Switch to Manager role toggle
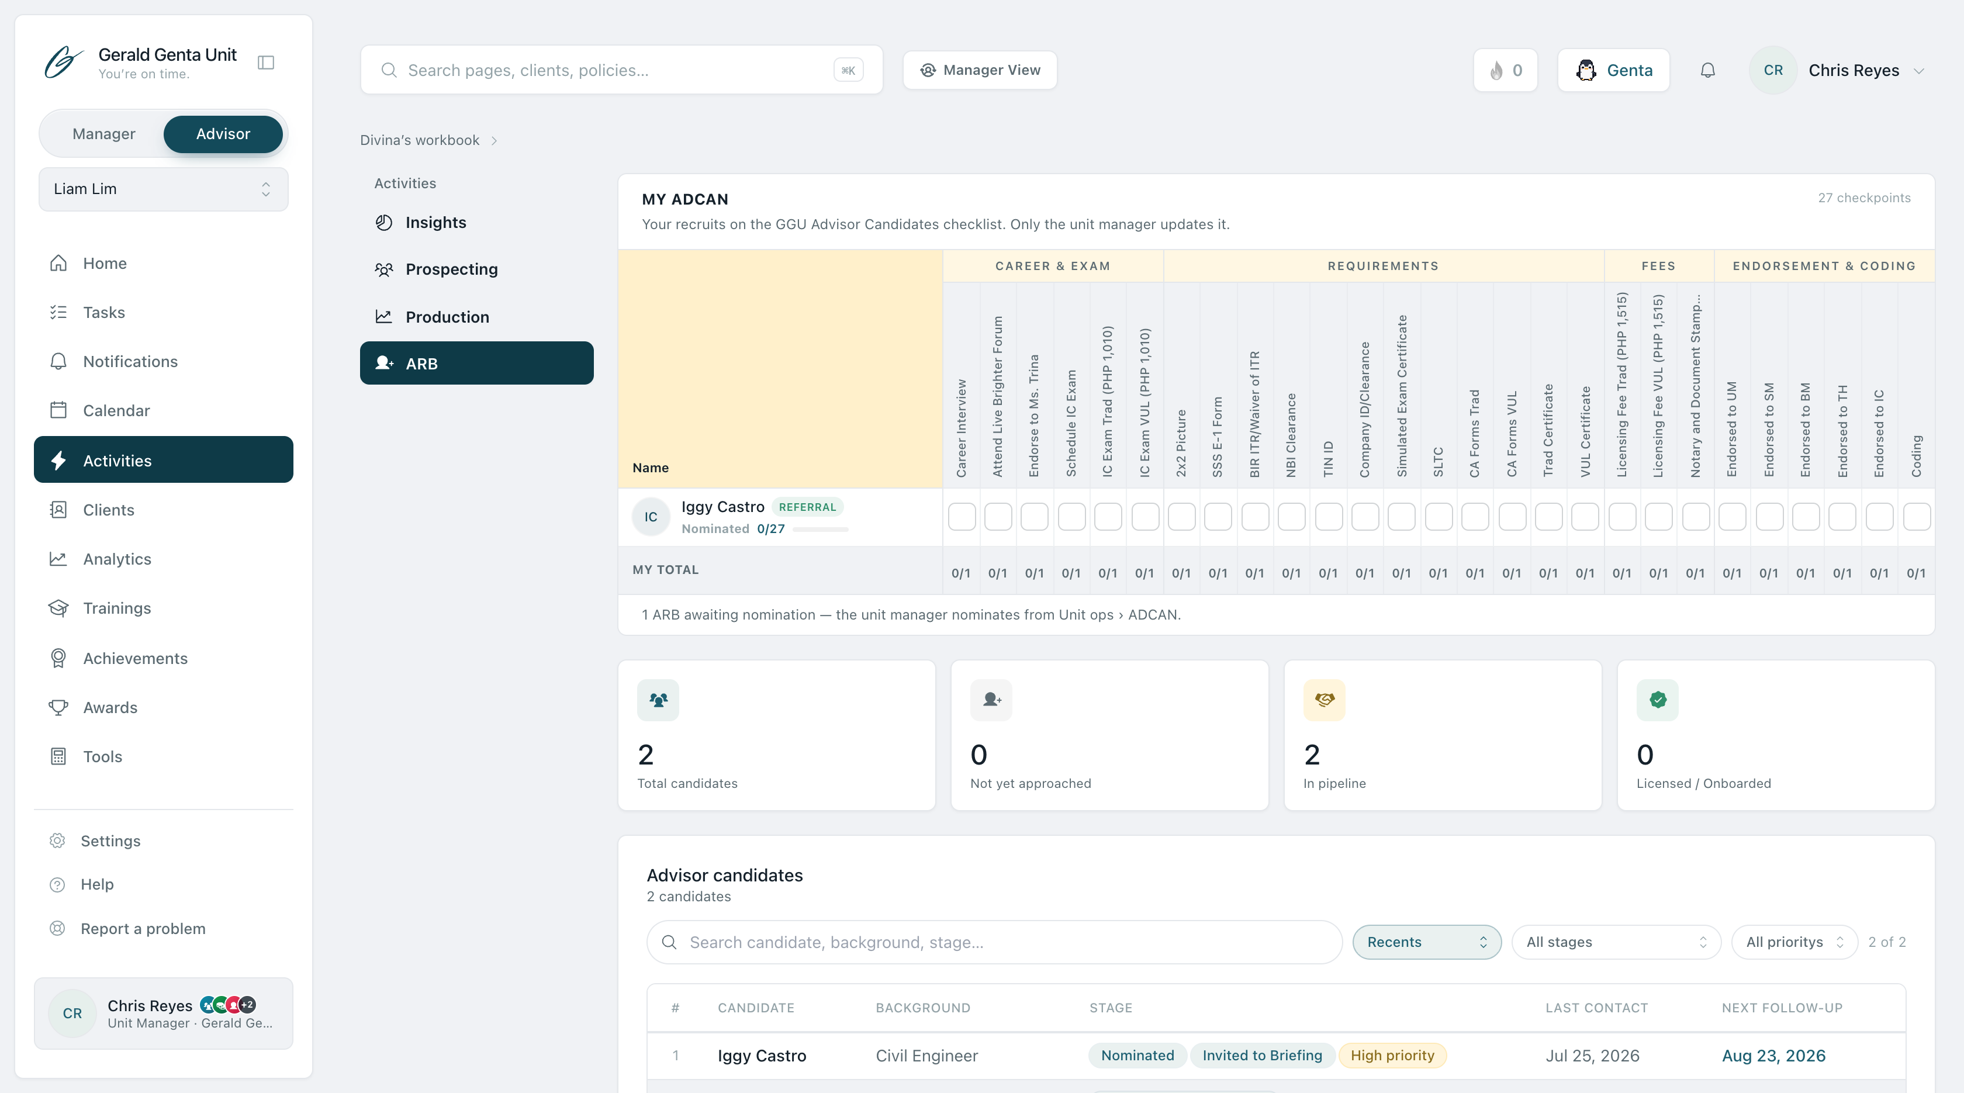 pyautogui.click(x=103, y=134)
